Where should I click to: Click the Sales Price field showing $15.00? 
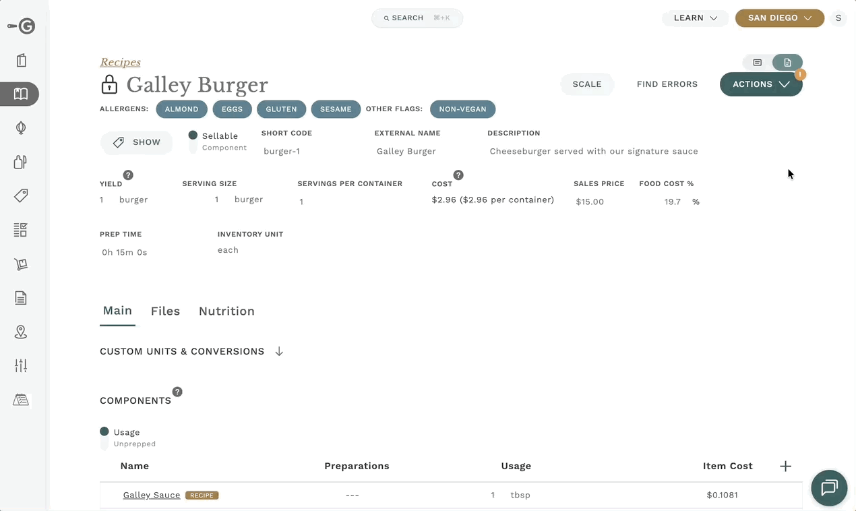[590, 202]
